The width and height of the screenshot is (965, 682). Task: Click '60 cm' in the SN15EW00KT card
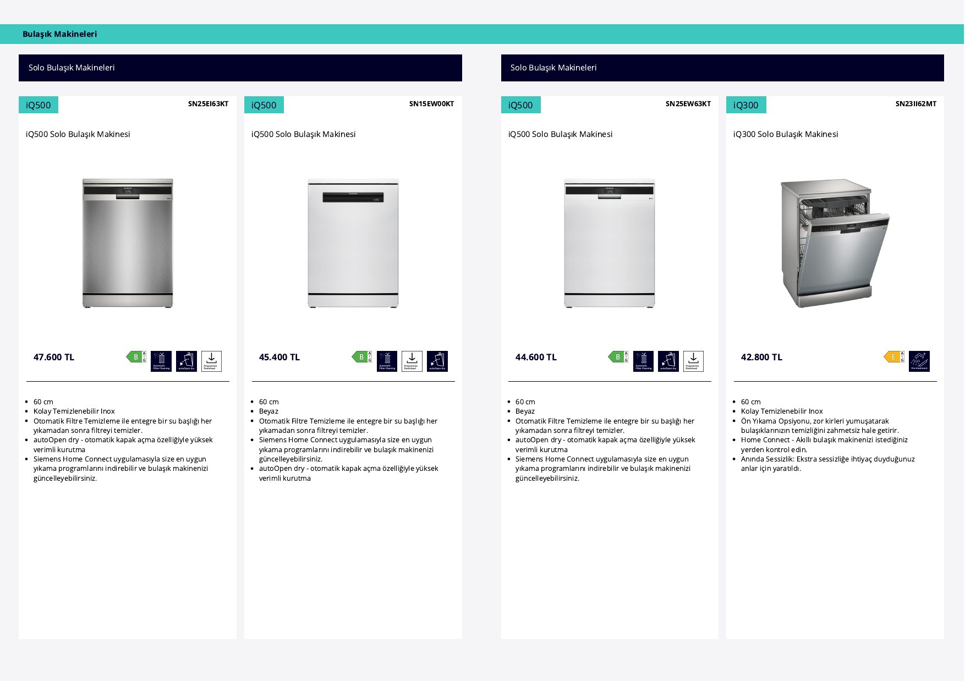tap(269, 402)
